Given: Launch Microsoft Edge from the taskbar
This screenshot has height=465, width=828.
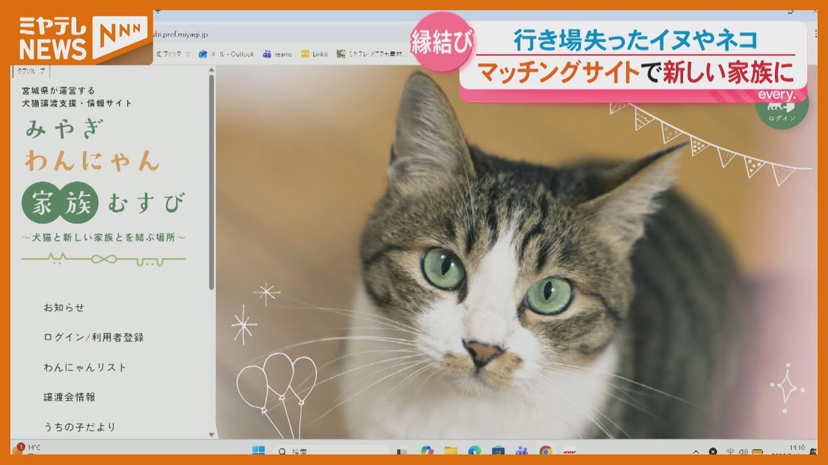Looking at the screenshot, I should (x=475, y=450).
